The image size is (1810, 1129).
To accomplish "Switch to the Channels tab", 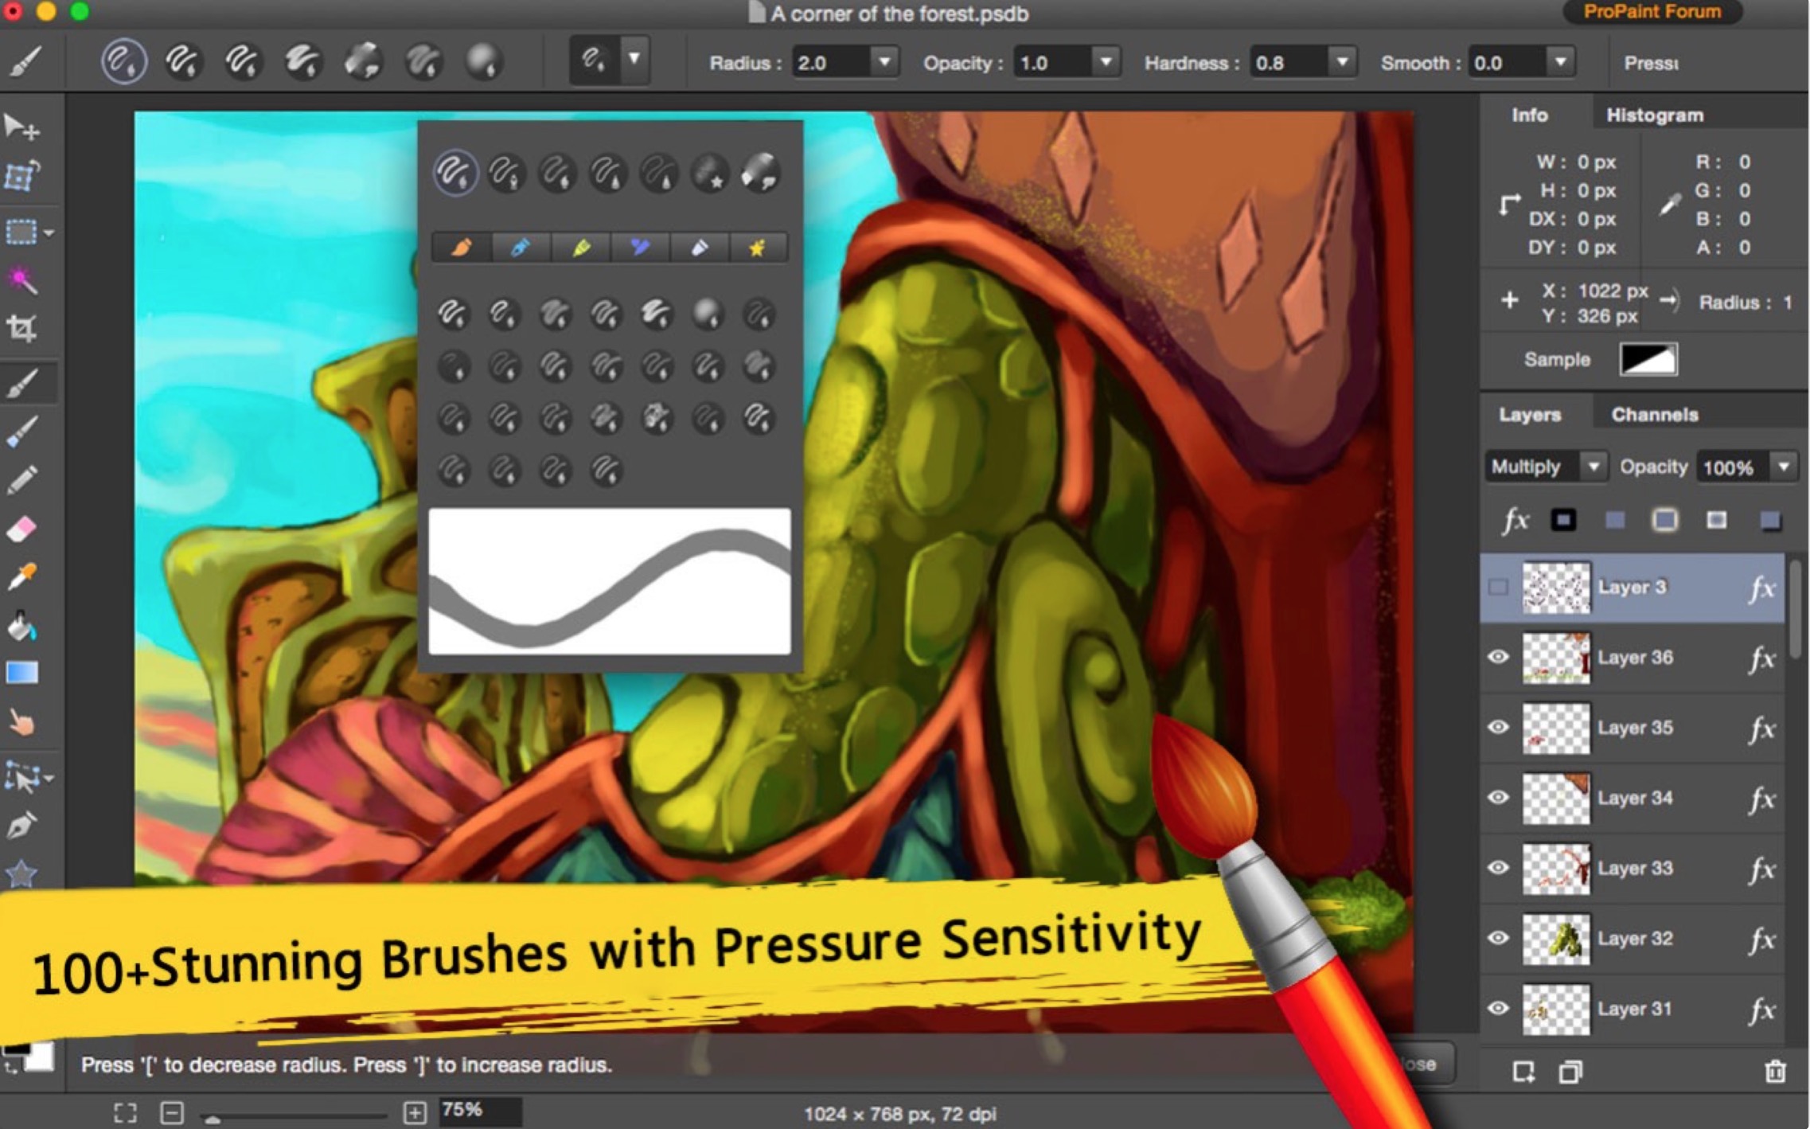I will click(x=1654, y=415).
